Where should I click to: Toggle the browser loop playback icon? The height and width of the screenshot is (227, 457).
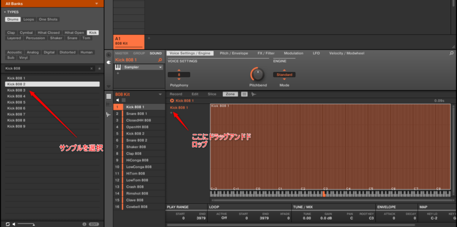point(8,223)
